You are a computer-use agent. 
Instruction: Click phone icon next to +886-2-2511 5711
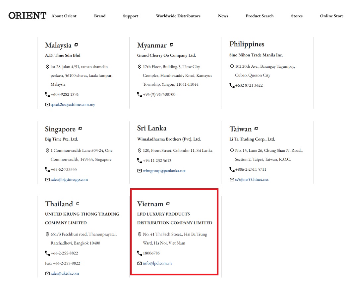coord(232,169)
